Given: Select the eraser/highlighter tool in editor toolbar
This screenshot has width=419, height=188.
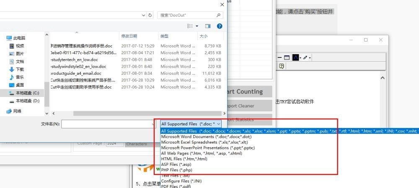Looking at the screenshot, I should pos(305,57).
